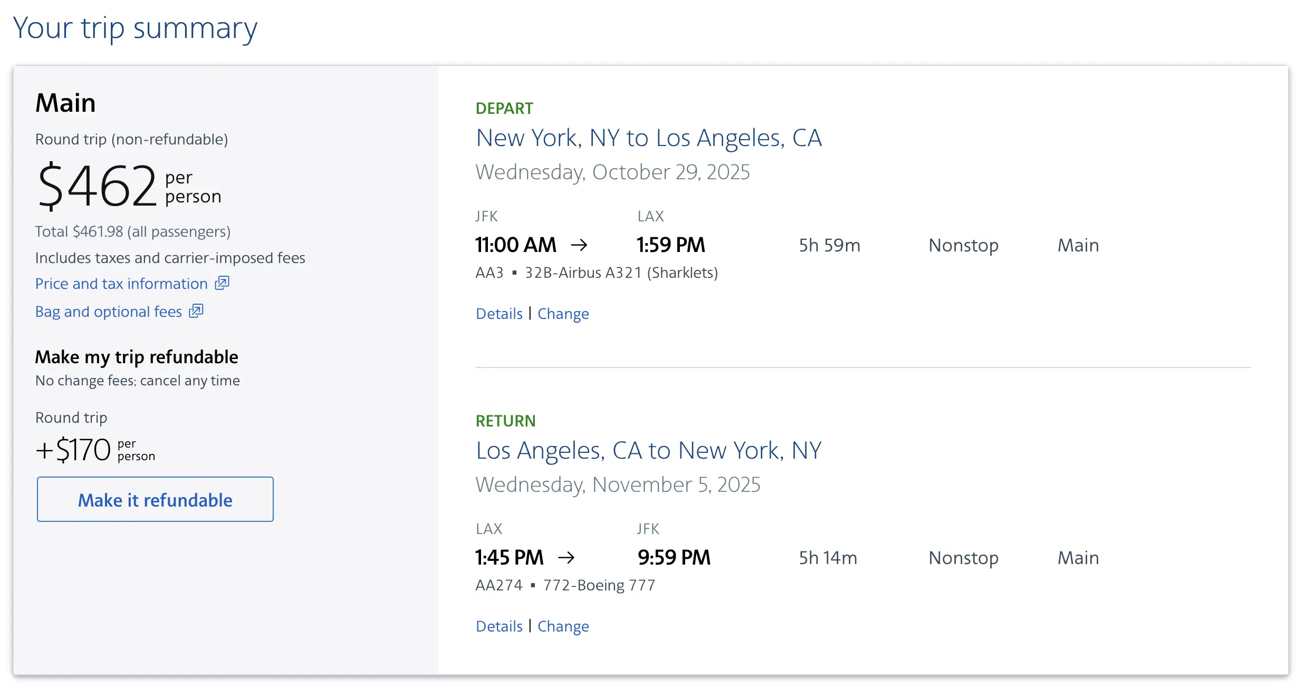Click the green RETURN label
Viewport: 1305px width, 699px height.
pos(505,421)
